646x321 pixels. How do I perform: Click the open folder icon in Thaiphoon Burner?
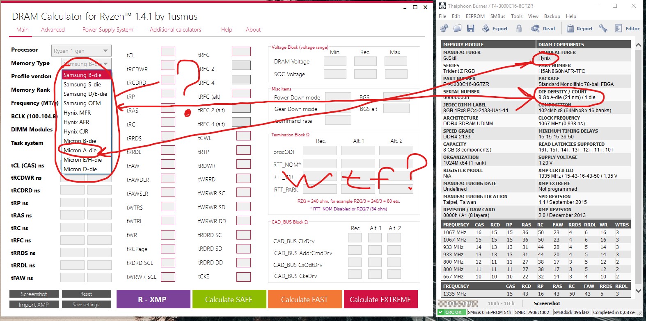tap(457, 28)
